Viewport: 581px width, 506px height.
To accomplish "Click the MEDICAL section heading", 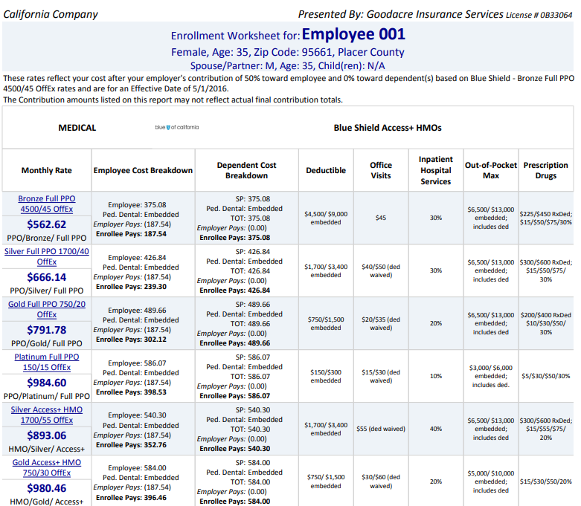I will click(x=77, y=128).
